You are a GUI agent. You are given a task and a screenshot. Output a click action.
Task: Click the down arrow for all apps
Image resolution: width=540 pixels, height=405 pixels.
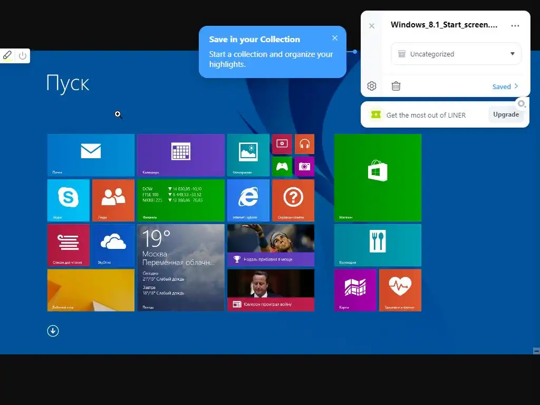coord(53,331)
